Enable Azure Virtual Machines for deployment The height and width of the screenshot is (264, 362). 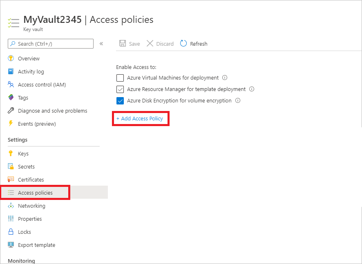pos(120,78)
